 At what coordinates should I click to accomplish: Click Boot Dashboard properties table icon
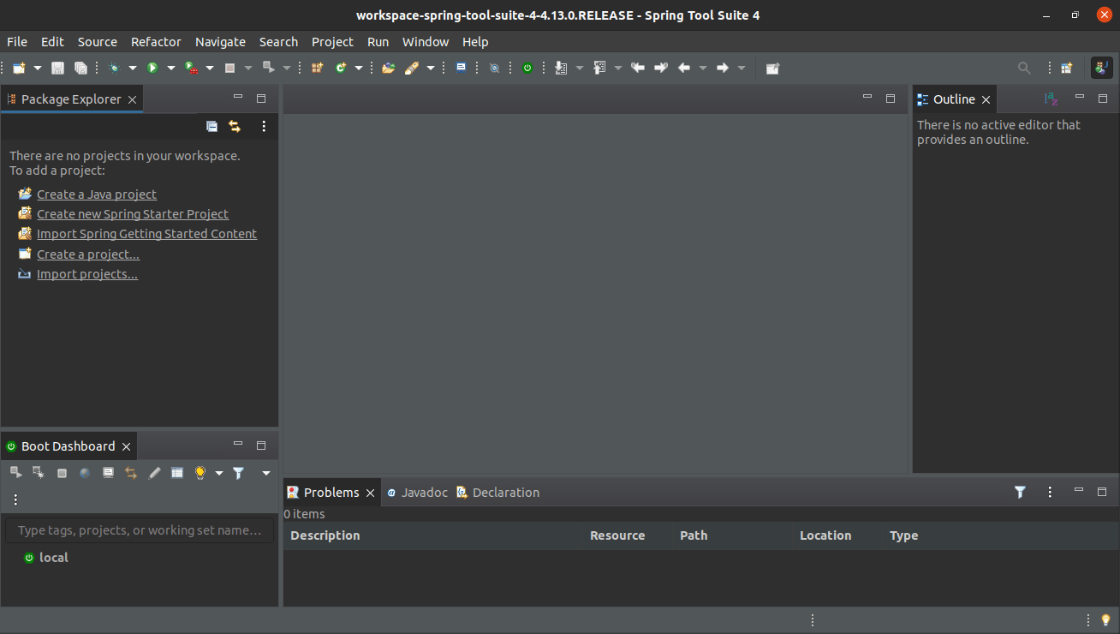tap(177, 473)
